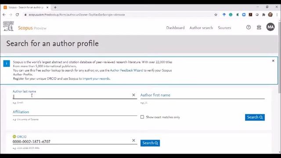
Task: Click the browser forward arrow
Action: click(x=11, y=14)
